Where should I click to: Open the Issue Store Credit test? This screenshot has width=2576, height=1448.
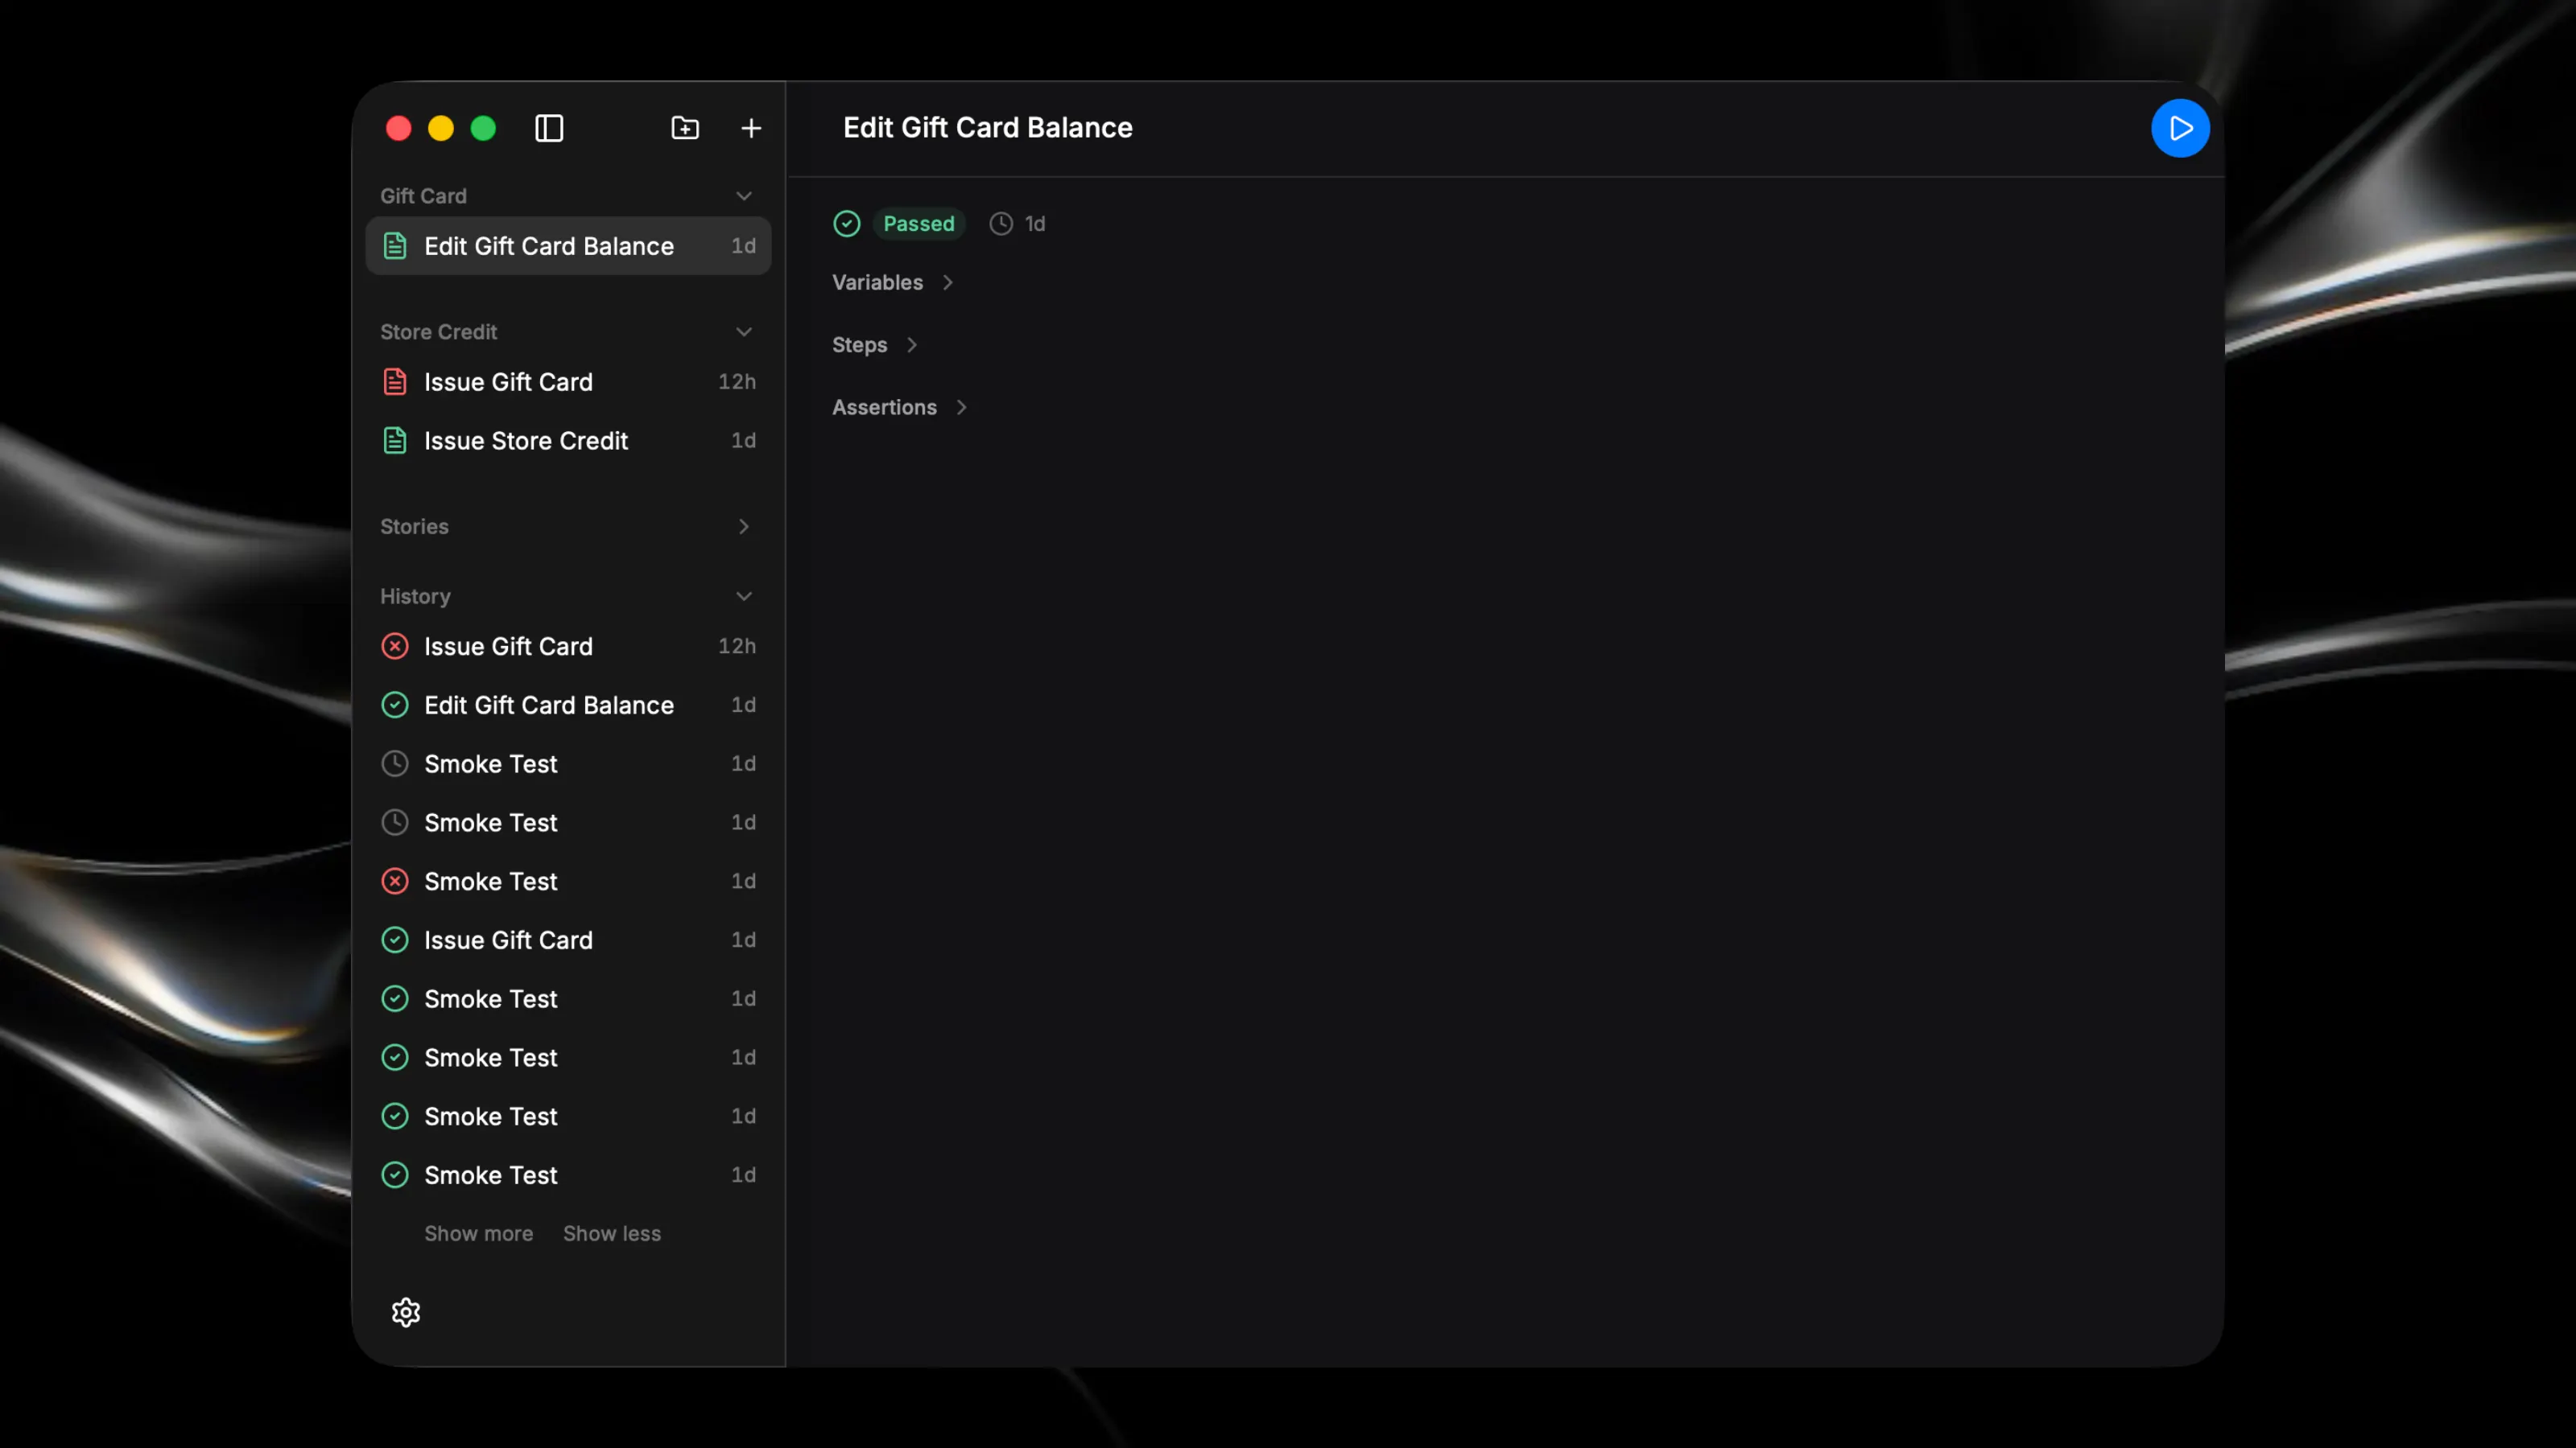coord(568,441)
